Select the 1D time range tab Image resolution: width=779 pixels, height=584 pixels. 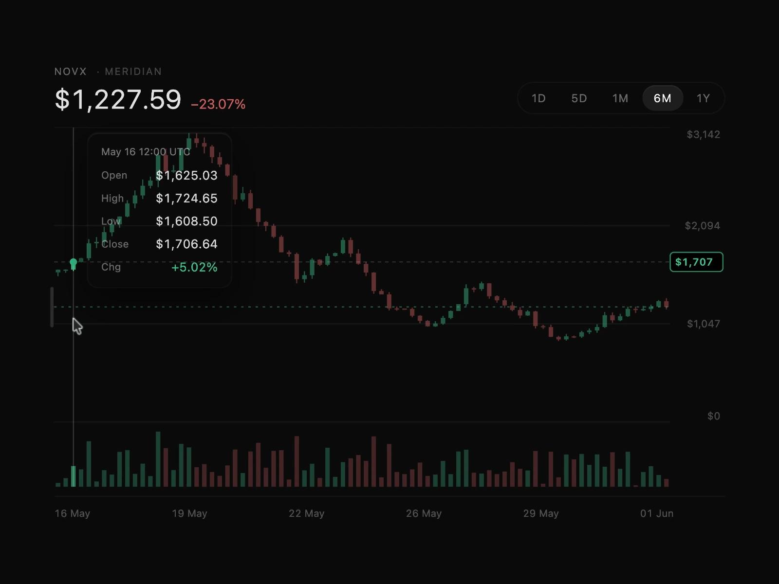click(x=538, y=98)
